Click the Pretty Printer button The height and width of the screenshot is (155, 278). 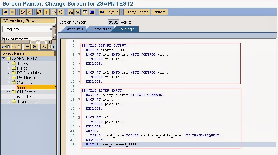coord(136,12)
